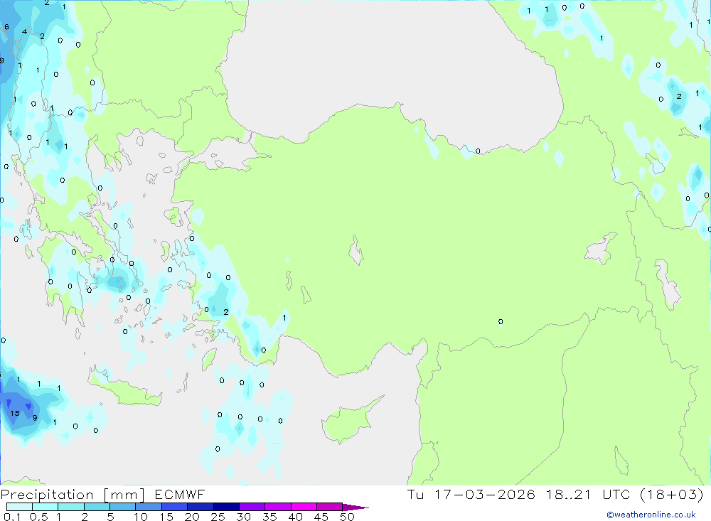Click the 45 mm dark magenta legend swatch

[x=330, y=507]
